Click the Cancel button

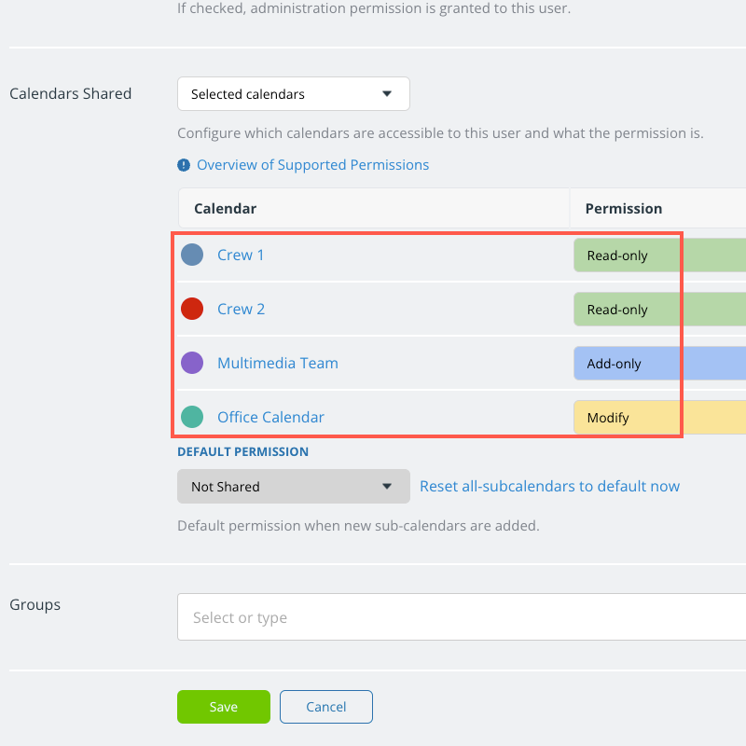point(325,707)
